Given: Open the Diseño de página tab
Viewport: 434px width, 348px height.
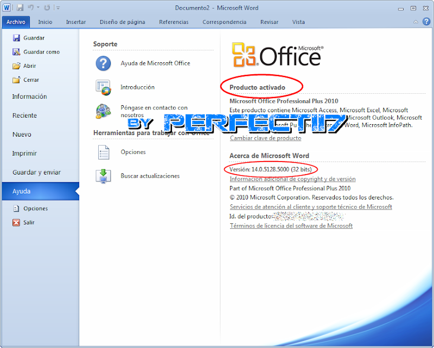Looking at the screenshot, I should [x=123, y=22].
